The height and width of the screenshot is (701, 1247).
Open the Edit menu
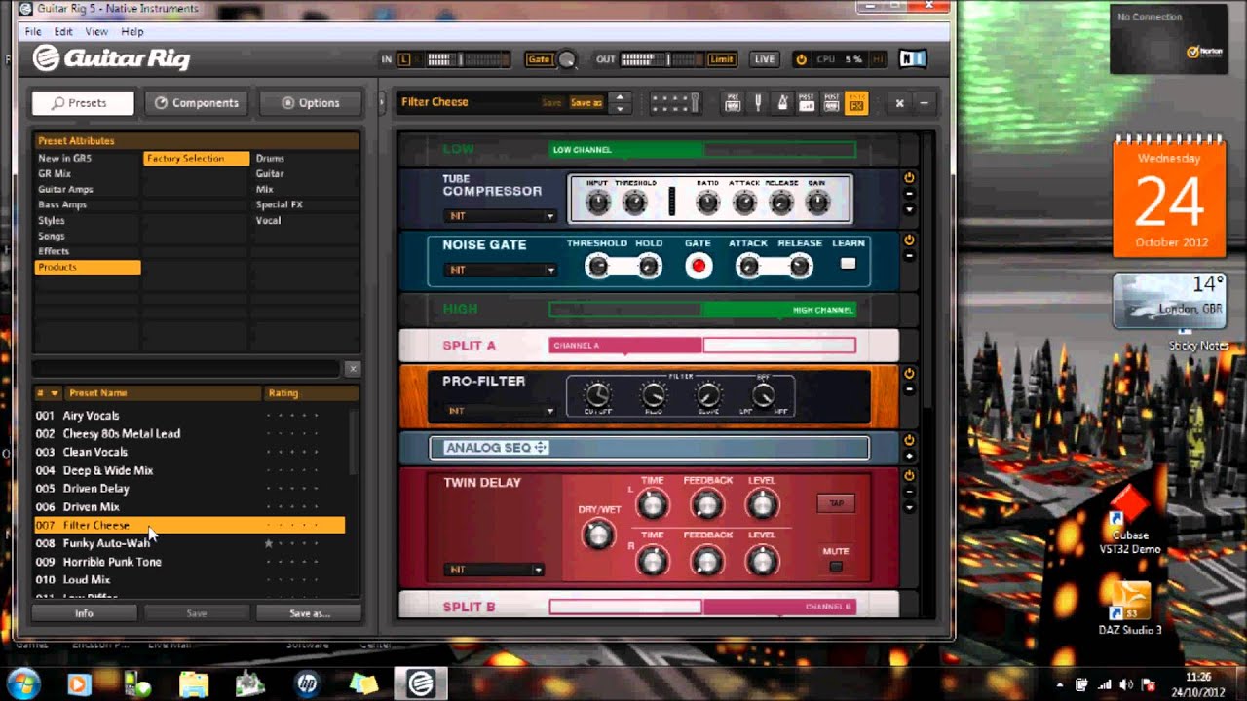click(x=63, y=32)
